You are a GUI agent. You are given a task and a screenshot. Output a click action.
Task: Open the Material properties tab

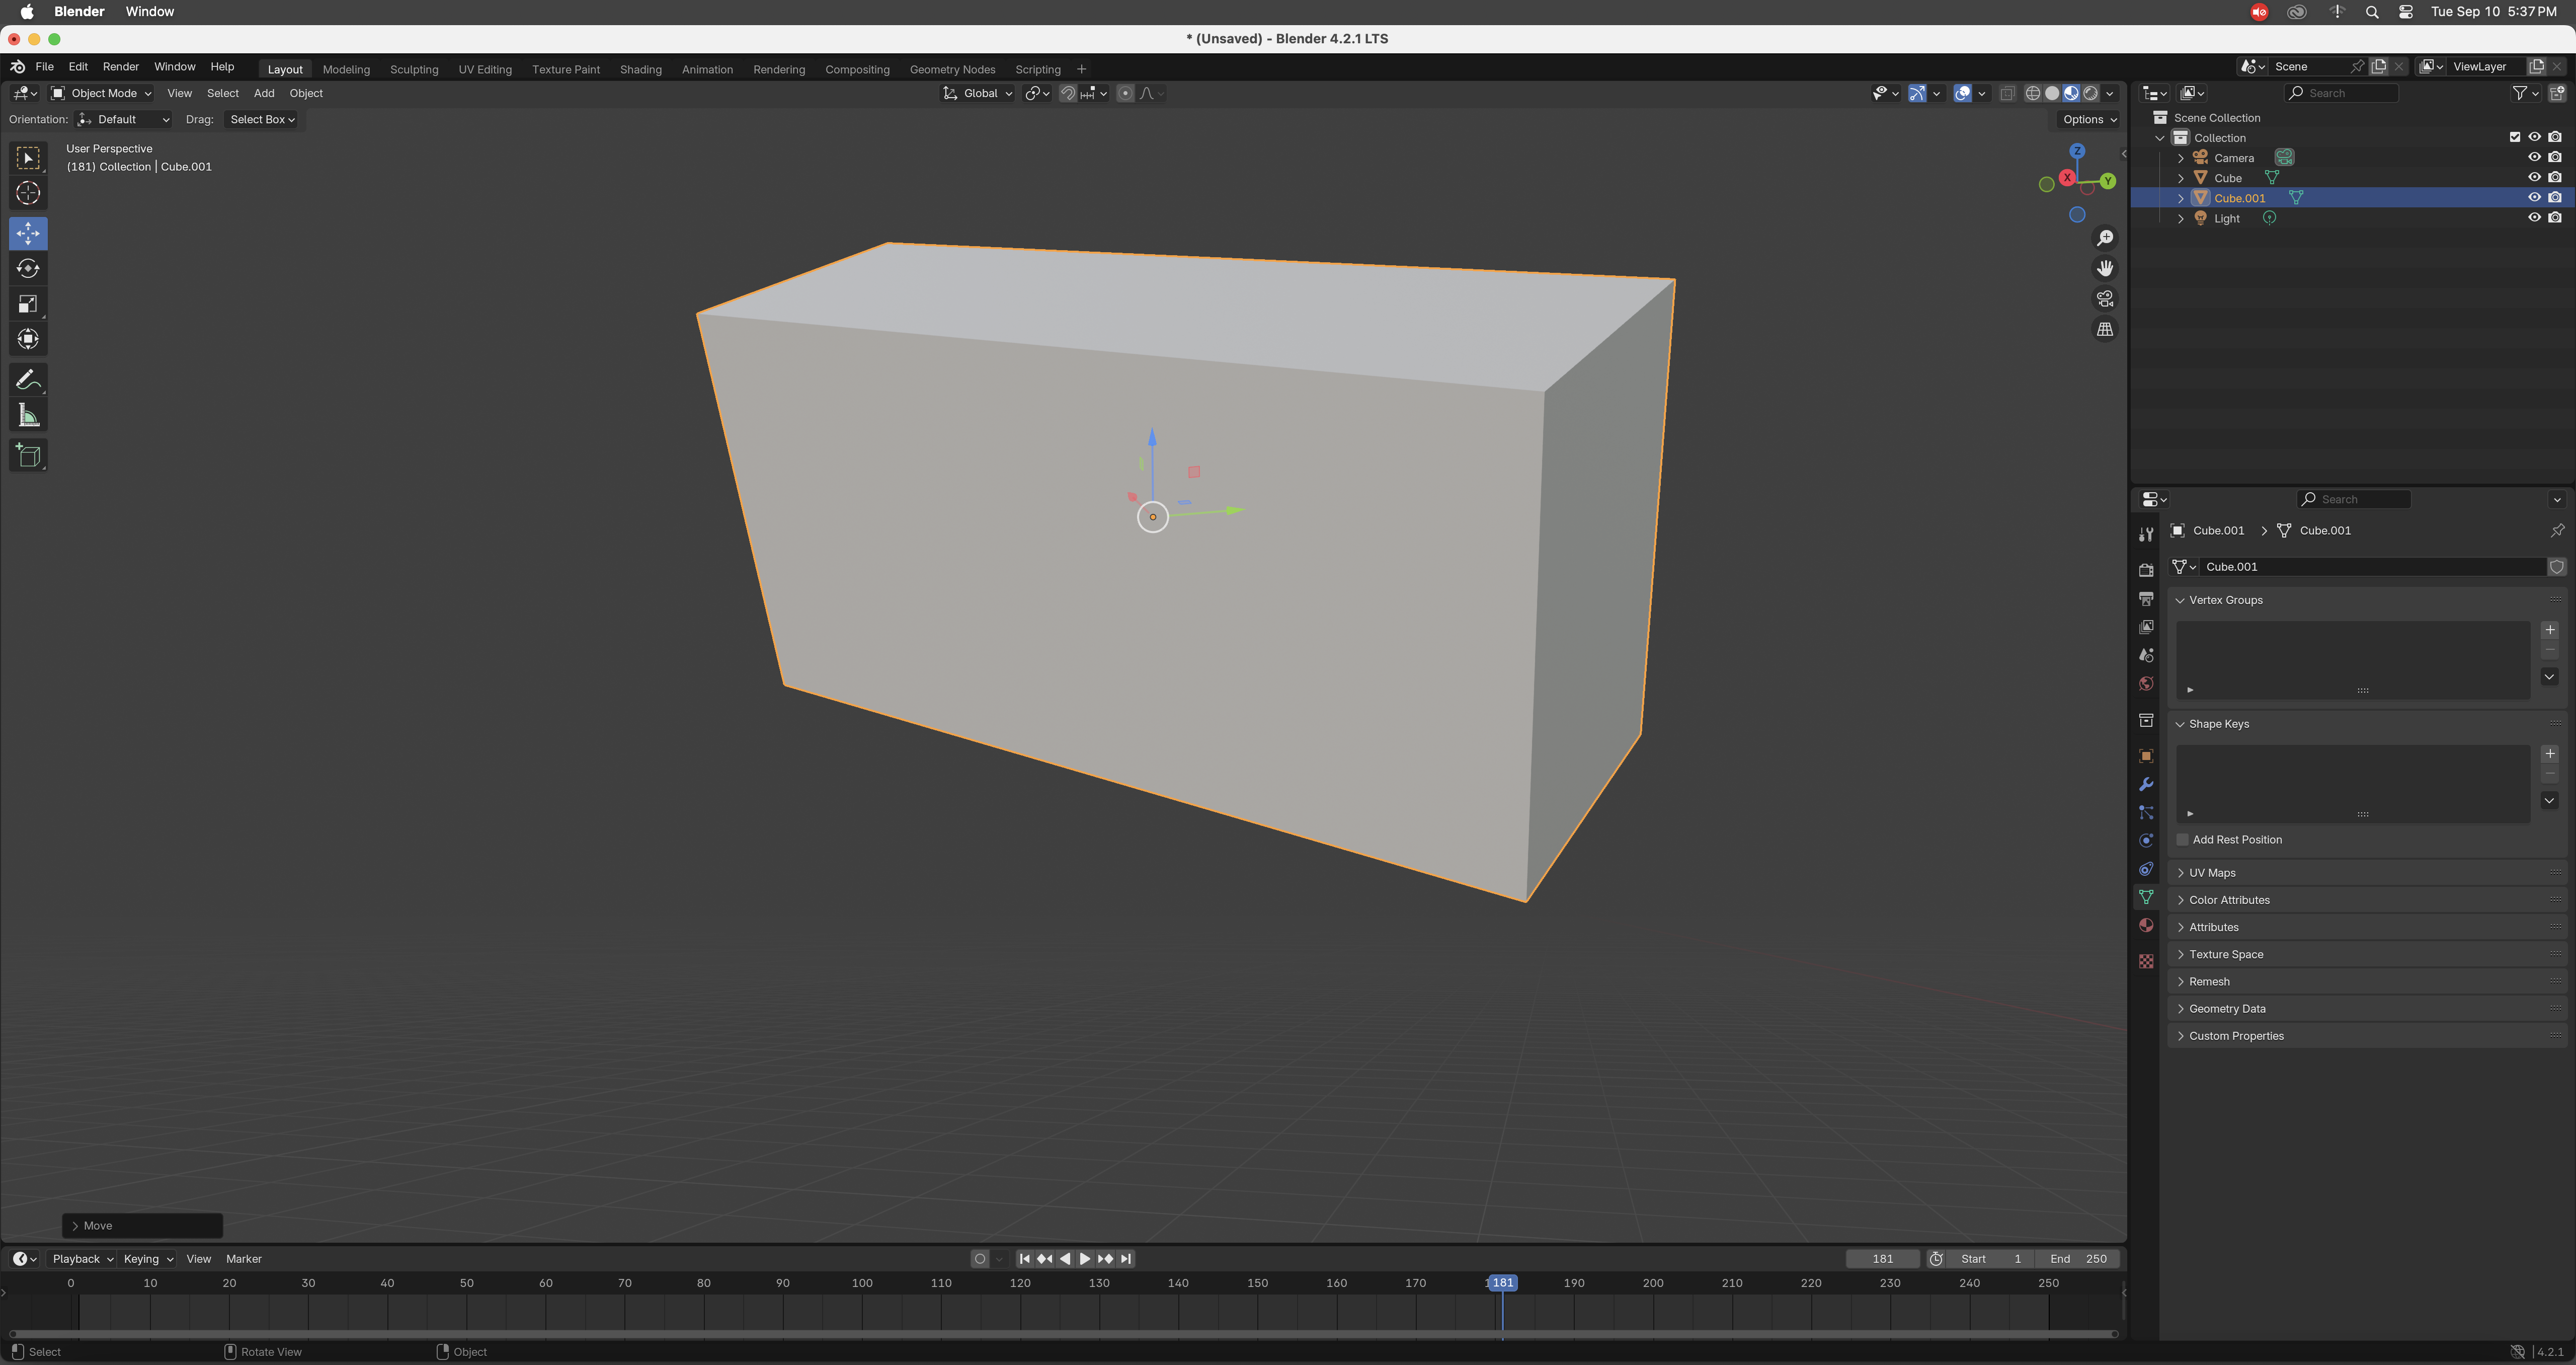click(x=2146, y=926)
